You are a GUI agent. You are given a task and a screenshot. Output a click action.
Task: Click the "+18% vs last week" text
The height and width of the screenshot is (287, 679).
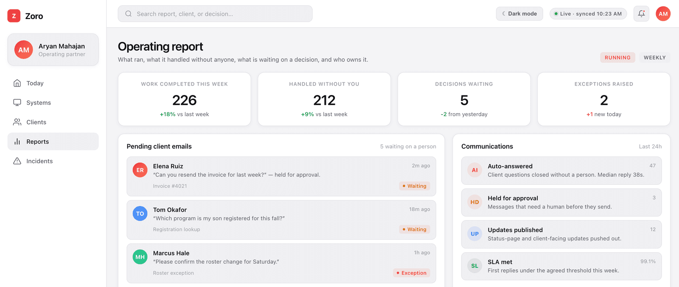184,114
